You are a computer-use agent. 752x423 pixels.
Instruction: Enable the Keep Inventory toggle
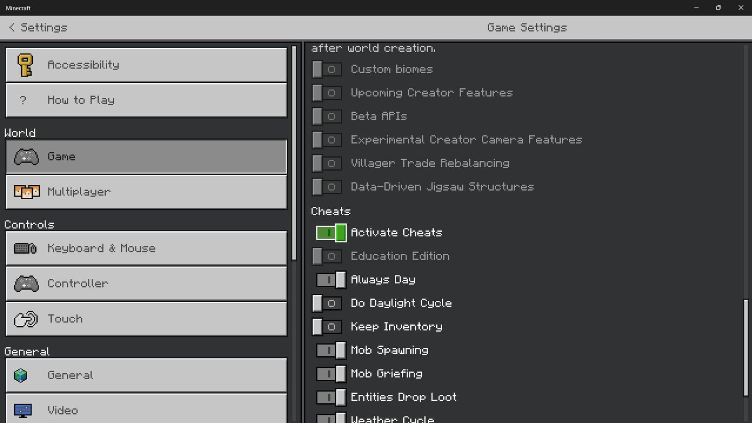[326, 327]
